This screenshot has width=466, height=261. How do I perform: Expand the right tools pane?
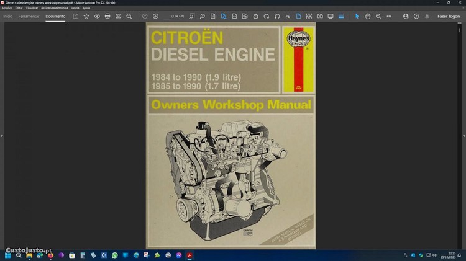[x=464, y=135]
